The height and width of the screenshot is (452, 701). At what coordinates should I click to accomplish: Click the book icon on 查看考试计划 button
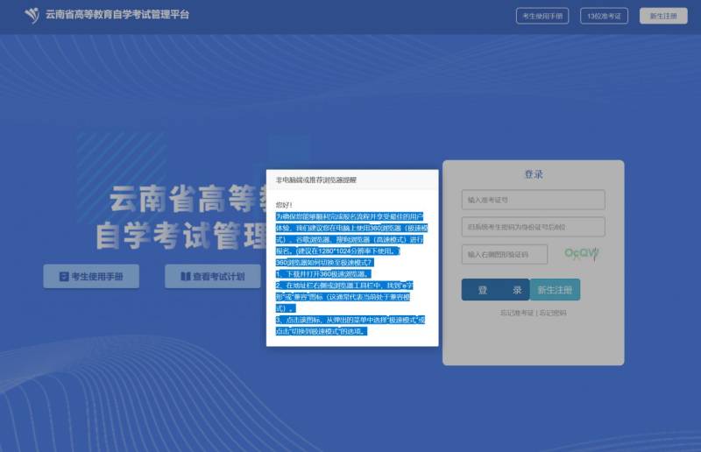185,277
